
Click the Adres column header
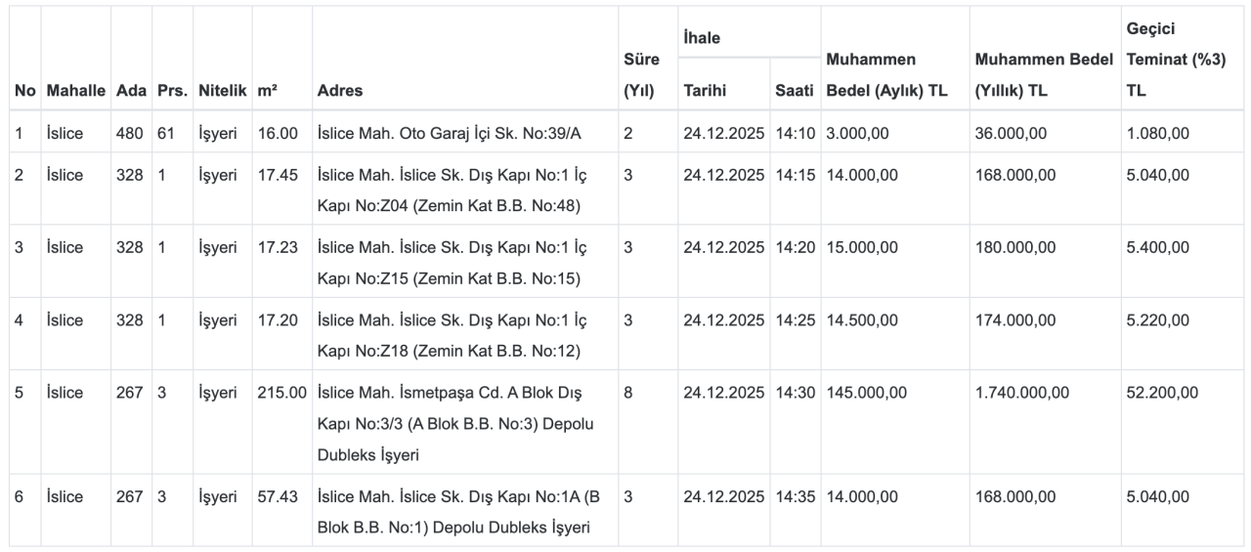click(x=339, y=91)
